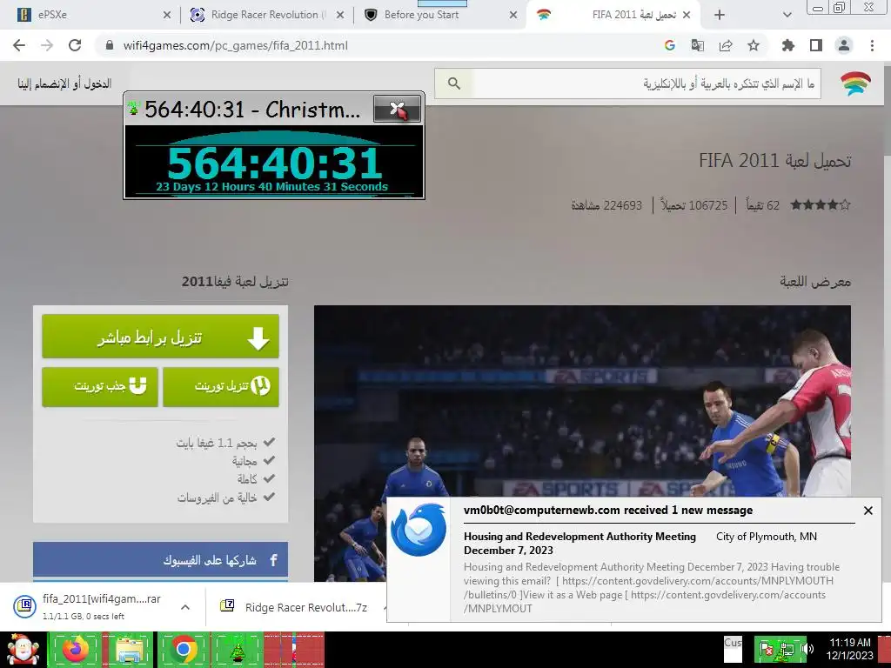Close the Thunderbird new message notification

pos(868,511)
